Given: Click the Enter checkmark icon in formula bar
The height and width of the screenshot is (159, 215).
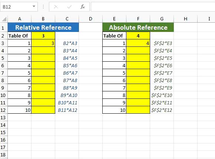Looking at the screenshot, I should tap(69, 7).
